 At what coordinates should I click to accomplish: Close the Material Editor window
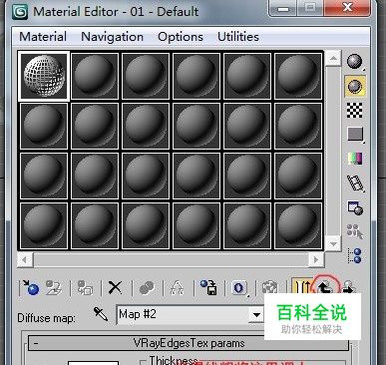click(x=347, y=7)
